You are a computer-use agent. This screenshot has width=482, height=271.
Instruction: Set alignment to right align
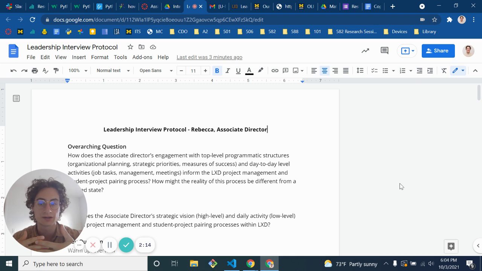pyautogui.click(x=335, y=70)
